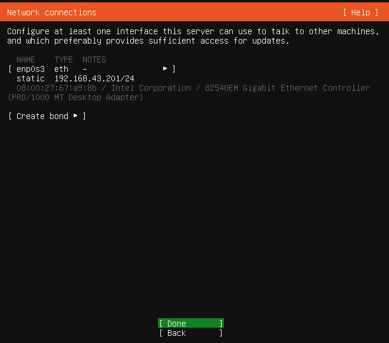This screenshot has height=343, width=389.
Task: Click the NOTES column header
Action: click(x=94, y=60)
